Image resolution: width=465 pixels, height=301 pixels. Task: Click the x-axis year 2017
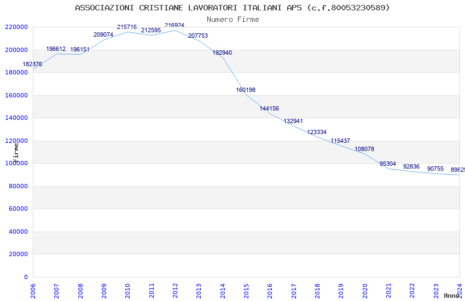click(294, 291)
